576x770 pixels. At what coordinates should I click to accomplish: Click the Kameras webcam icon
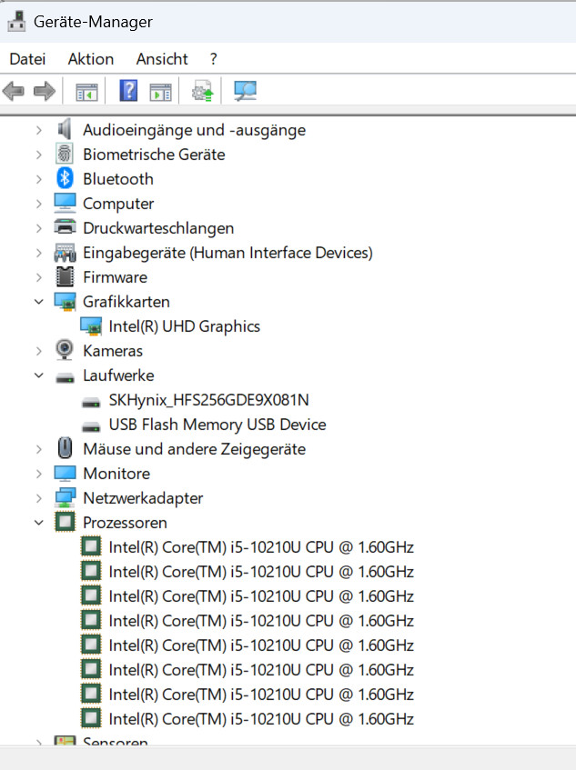65,351
